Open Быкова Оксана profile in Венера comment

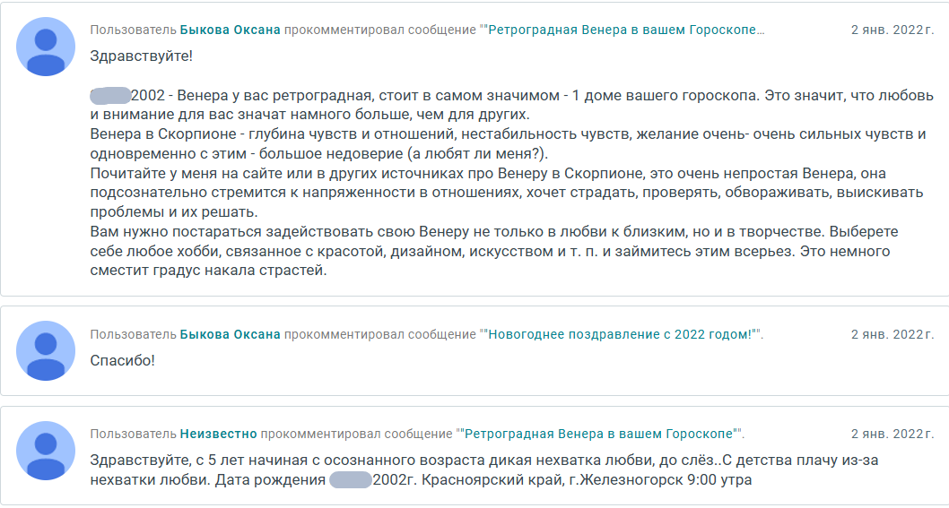click(x=230, y=30)
